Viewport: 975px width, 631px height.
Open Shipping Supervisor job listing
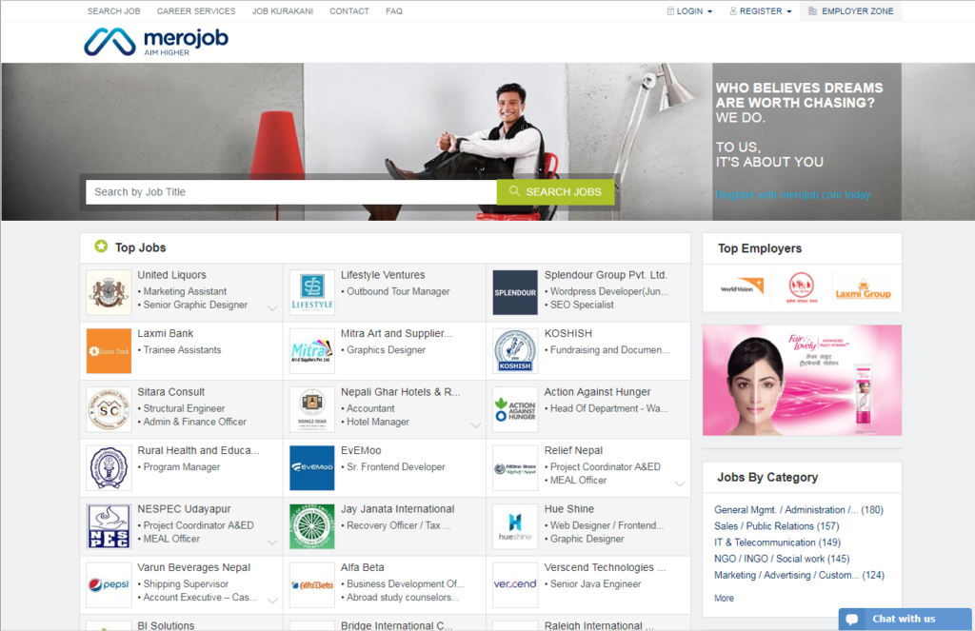tap(186, 583)
